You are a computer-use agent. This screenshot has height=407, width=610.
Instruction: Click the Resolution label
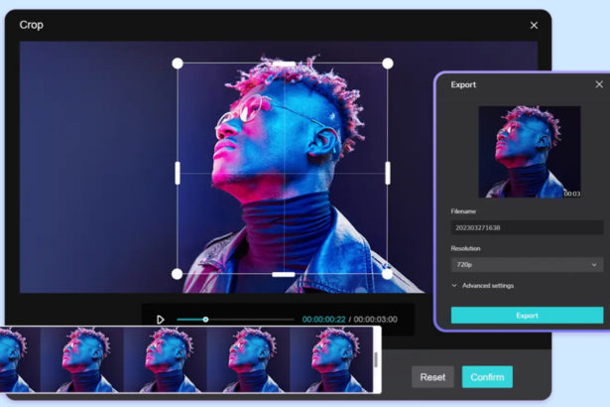tap(465, 248)
